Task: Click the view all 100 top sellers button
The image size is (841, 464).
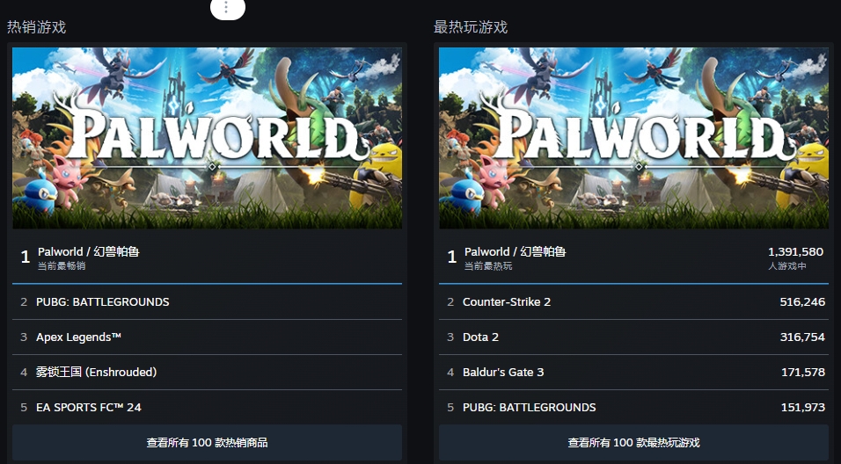Action: 207,442
